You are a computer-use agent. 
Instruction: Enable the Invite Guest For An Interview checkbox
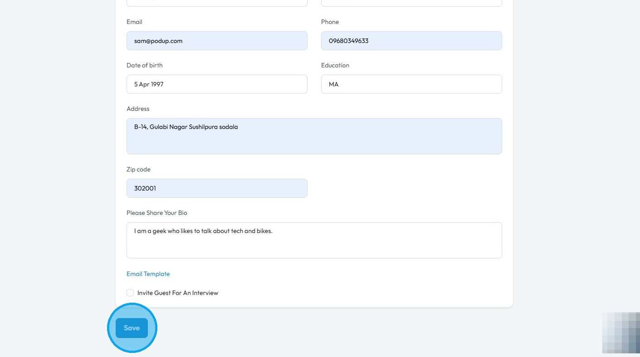(x=130, y=293)
